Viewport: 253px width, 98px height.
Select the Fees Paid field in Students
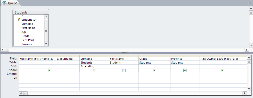click(28, 40)
